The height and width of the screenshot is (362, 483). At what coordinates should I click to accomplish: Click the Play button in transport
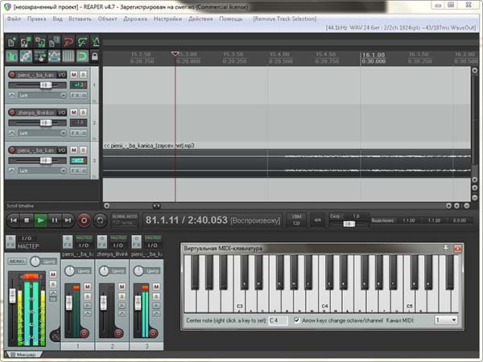pyautogui.click(x=41, y=220)
